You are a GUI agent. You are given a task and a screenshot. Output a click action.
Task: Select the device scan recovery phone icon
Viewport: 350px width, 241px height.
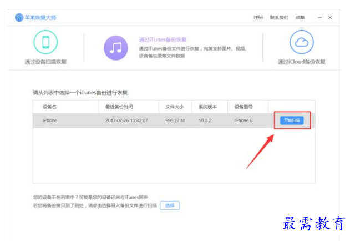(45, 42)
